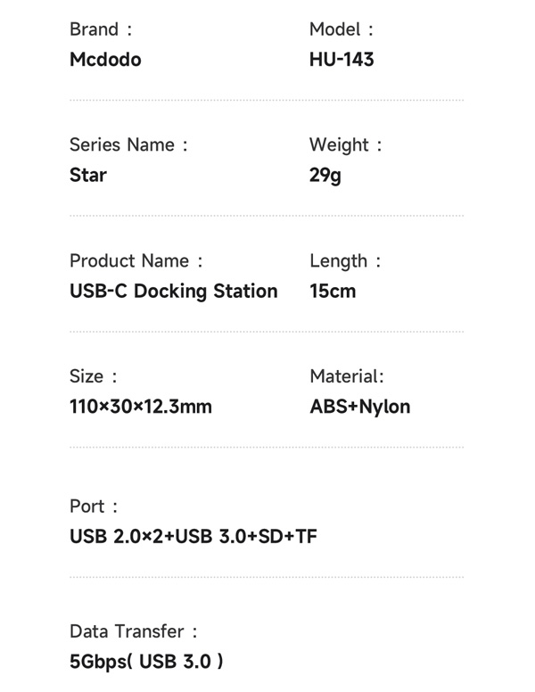Viewport: 535px width, 692px height.
Task: Click the "Brand" label
Action: pos(95,29)
